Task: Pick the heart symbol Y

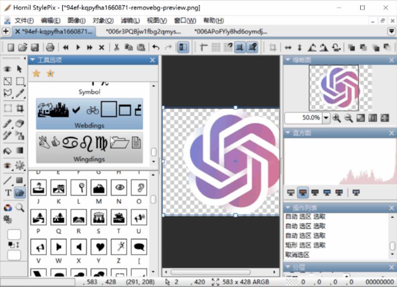Action: click(98, 246)
